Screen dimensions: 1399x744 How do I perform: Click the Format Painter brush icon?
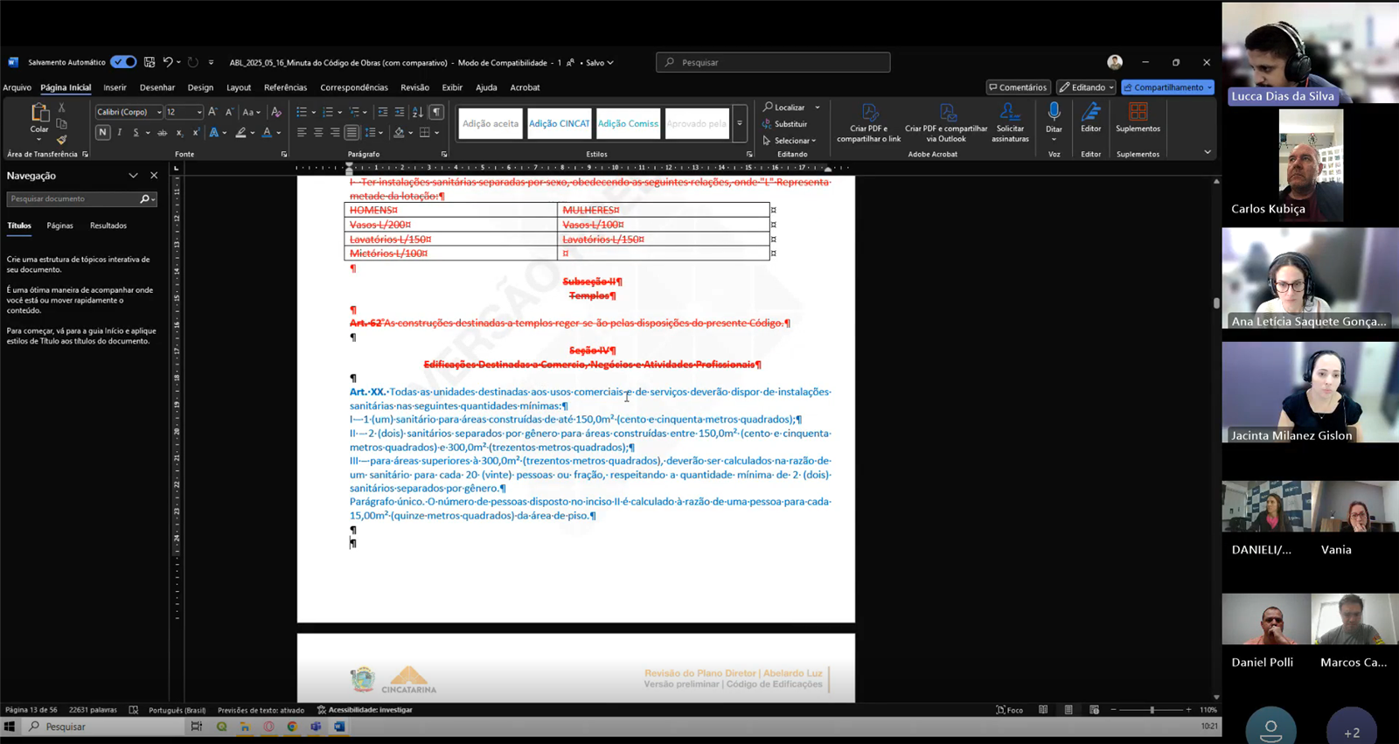[61, 139]
